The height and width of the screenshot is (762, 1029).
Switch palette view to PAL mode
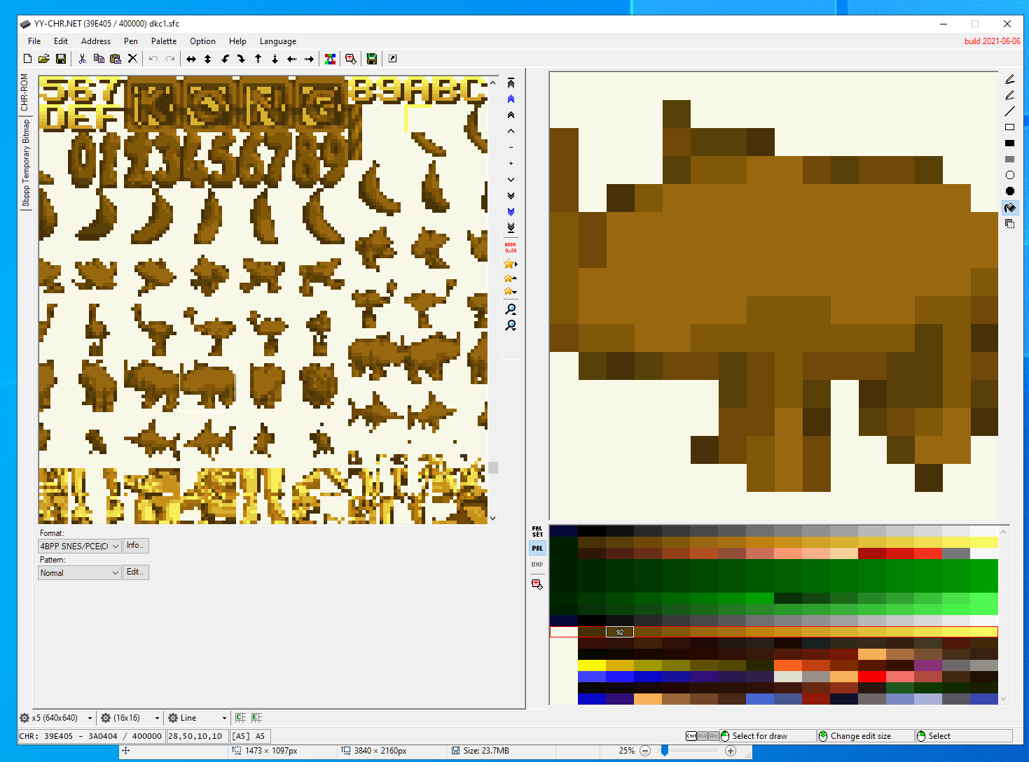[x=537, y=548]
